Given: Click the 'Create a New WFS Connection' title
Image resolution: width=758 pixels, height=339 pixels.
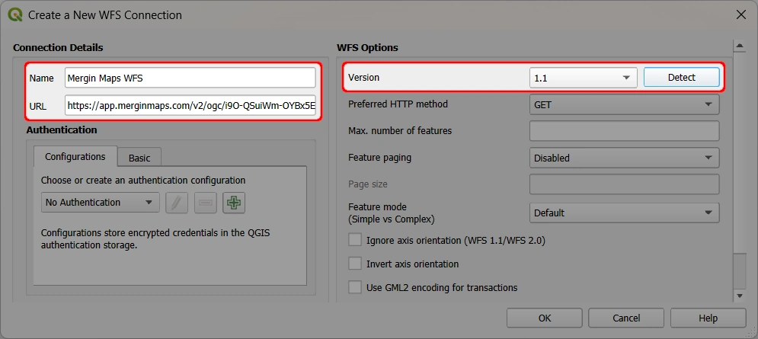Looking at the screenshot, I should pos(105,15).
